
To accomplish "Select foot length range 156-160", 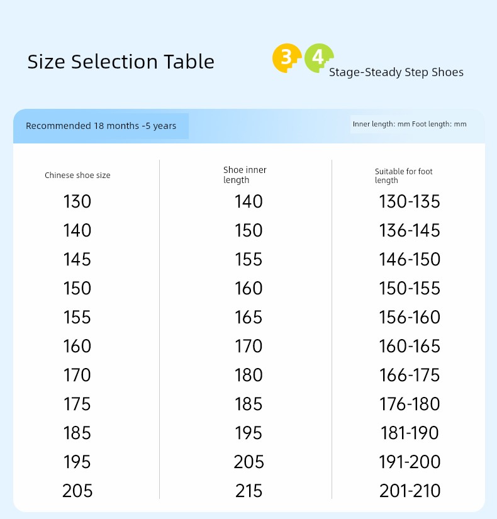I will [410, 317].
